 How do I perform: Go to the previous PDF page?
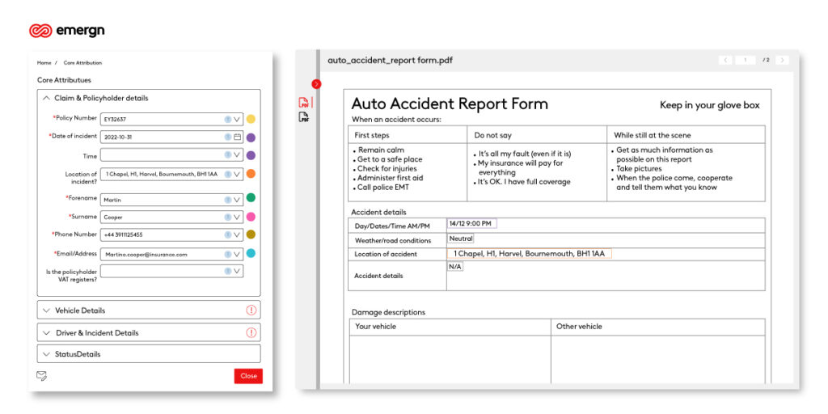point(725,61)
